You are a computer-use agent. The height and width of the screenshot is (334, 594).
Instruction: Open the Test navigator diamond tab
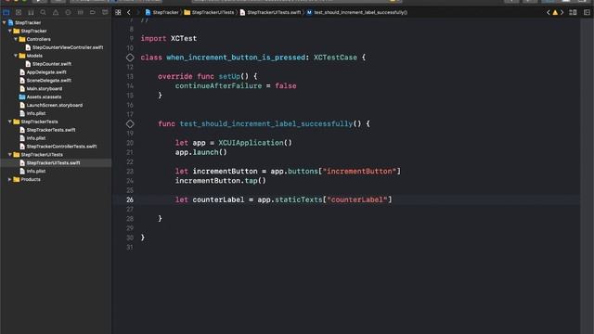click(68, 12)
